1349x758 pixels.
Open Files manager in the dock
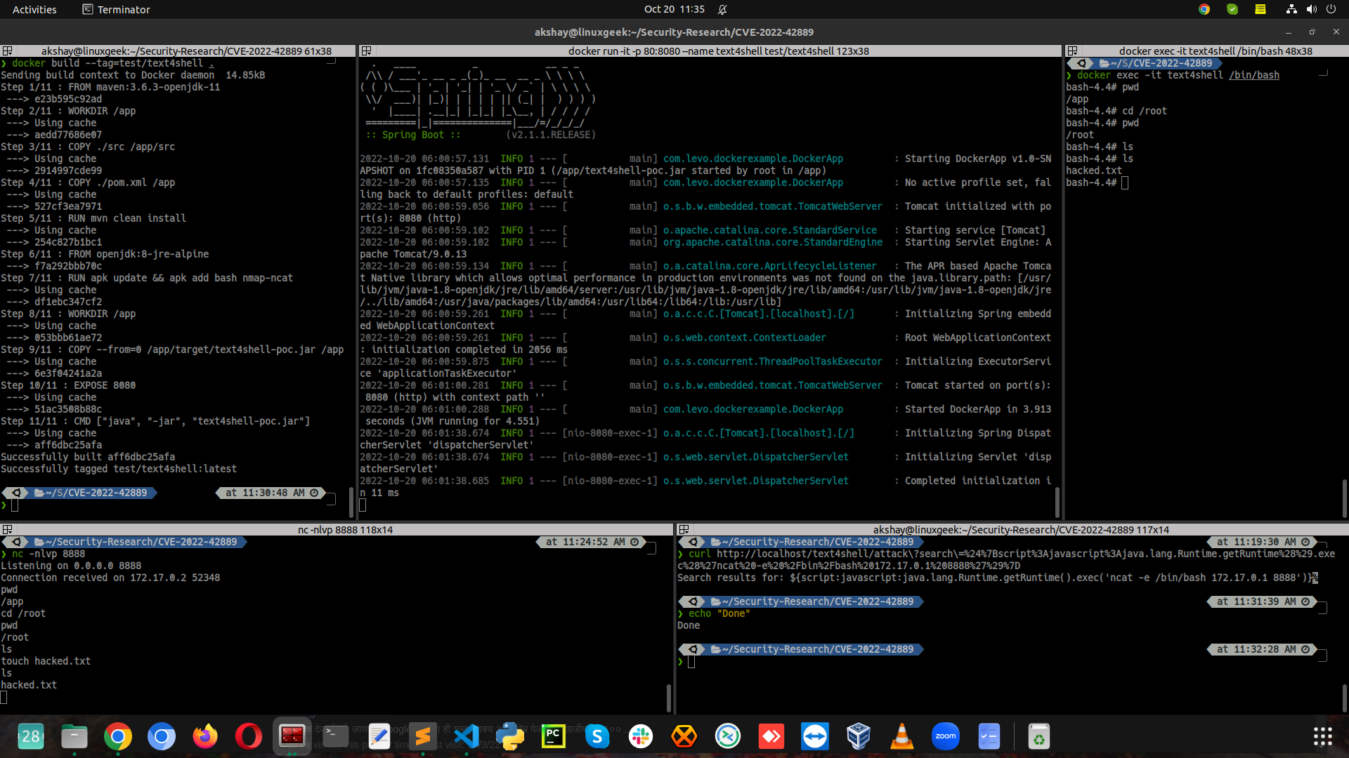coord(74,736)
